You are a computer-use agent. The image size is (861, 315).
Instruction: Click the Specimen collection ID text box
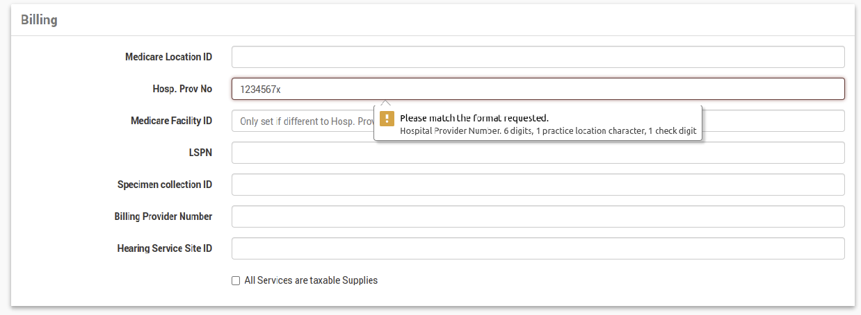click(538, 185)
